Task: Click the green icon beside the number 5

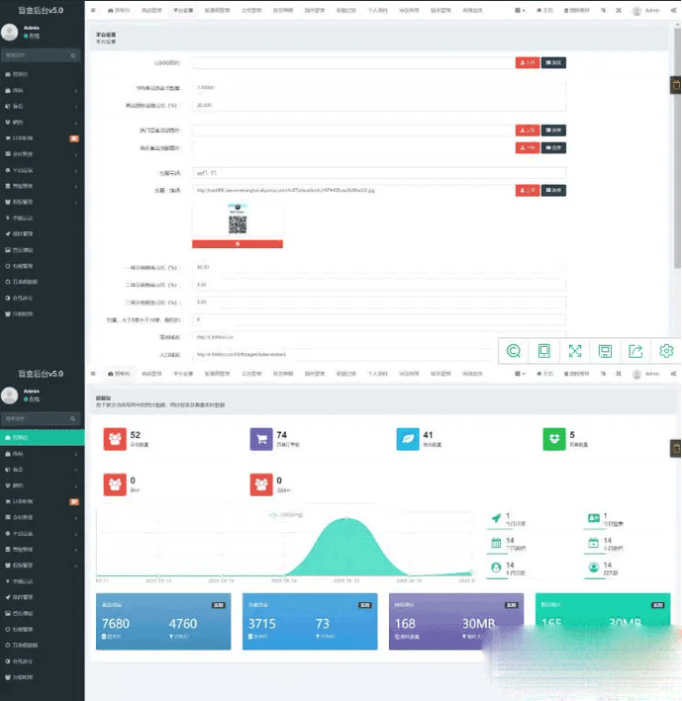Action: point(554,439)
